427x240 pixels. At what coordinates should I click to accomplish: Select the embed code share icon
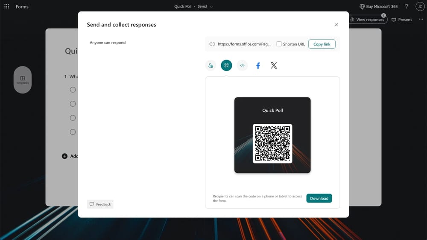coord(242,66)
